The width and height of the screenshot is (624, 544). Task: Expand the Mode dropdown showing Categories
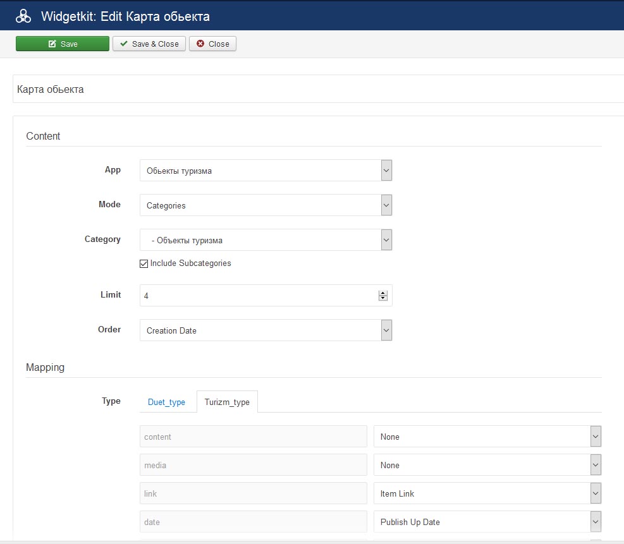[266, 205]
